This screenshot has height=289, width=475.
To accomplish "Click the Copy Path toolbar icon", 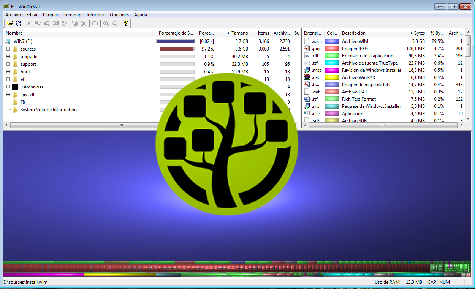I will click(38, 24).
